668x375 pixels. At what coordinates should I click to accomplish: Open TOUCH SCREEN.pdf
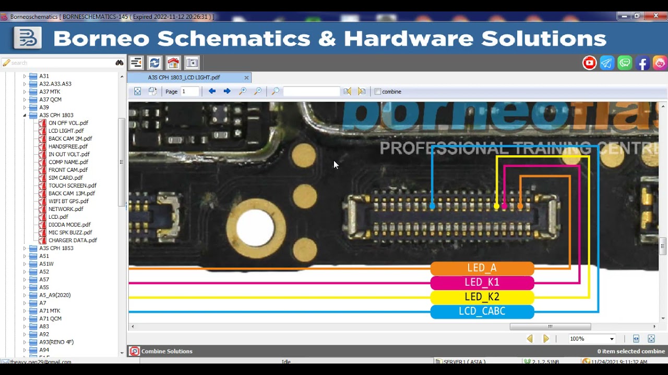tap(73, 185)
